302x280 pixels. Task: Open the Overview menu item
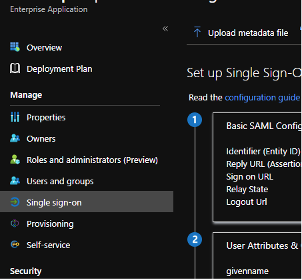(x=44, y=47)
